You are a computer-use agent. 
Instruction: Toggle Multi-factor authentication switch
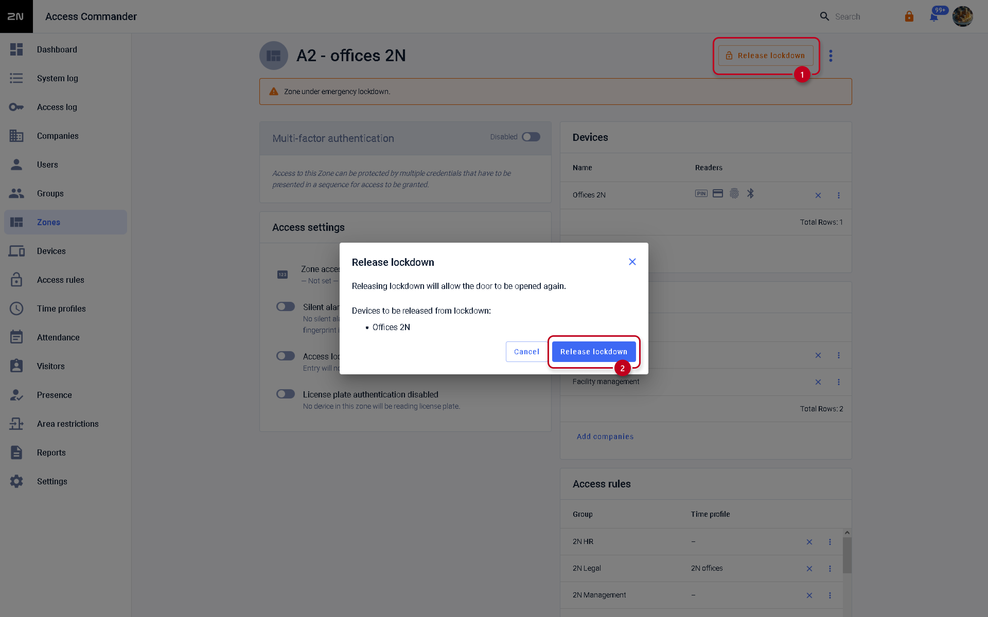point(531,137)
